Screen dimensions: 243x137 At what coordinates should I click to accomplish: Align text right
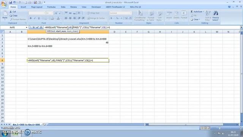click(74, 18)
